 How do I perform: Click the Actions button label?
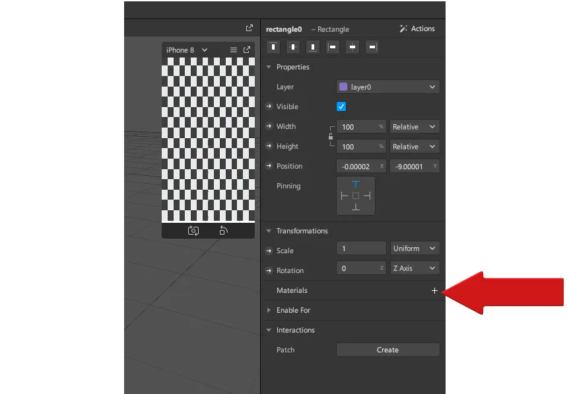pyautogui.click(x=422, y=28)
